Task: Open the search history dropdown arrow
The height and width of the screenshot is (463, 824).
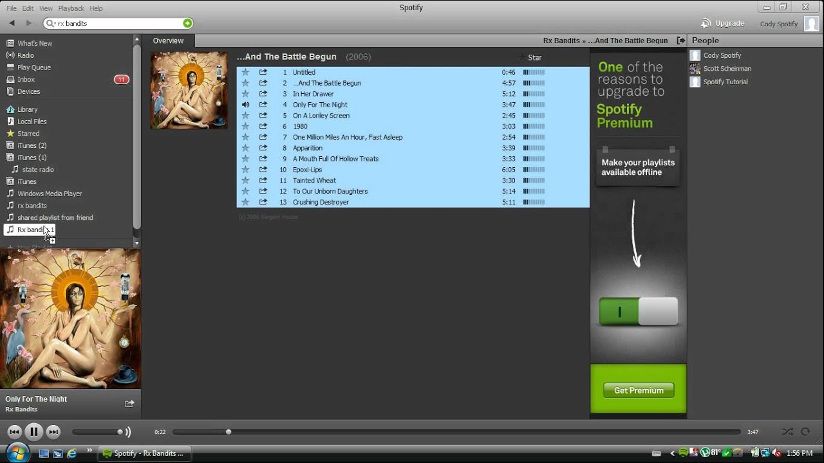Action: tap(51, 23)
